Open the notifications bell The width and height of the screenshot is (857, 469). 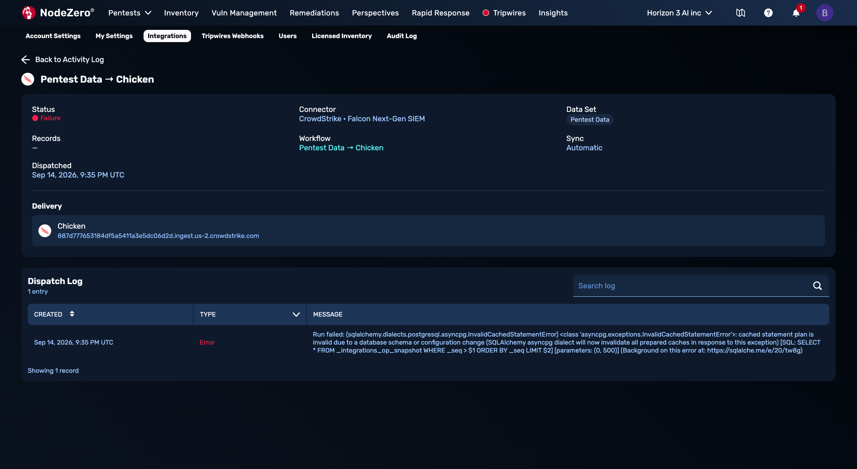click(796, 13)
